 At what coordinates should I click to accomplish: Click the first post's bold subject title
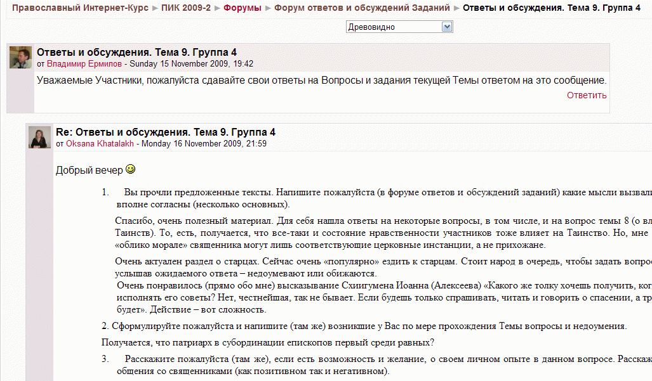tap(136, 53)
